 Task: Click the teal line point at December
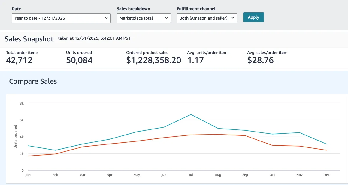click(x=327, y=144)
